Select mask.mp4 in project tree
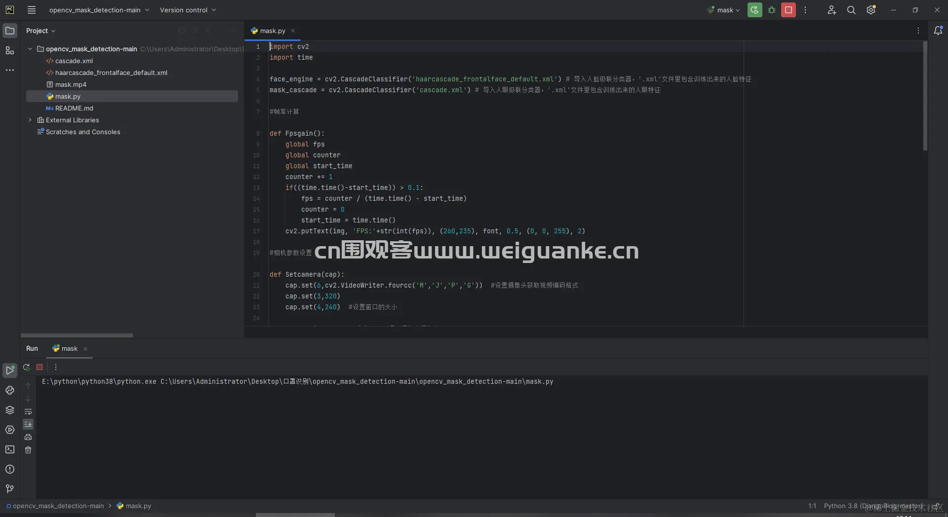948x517 pixels. (x=71, y=84)
